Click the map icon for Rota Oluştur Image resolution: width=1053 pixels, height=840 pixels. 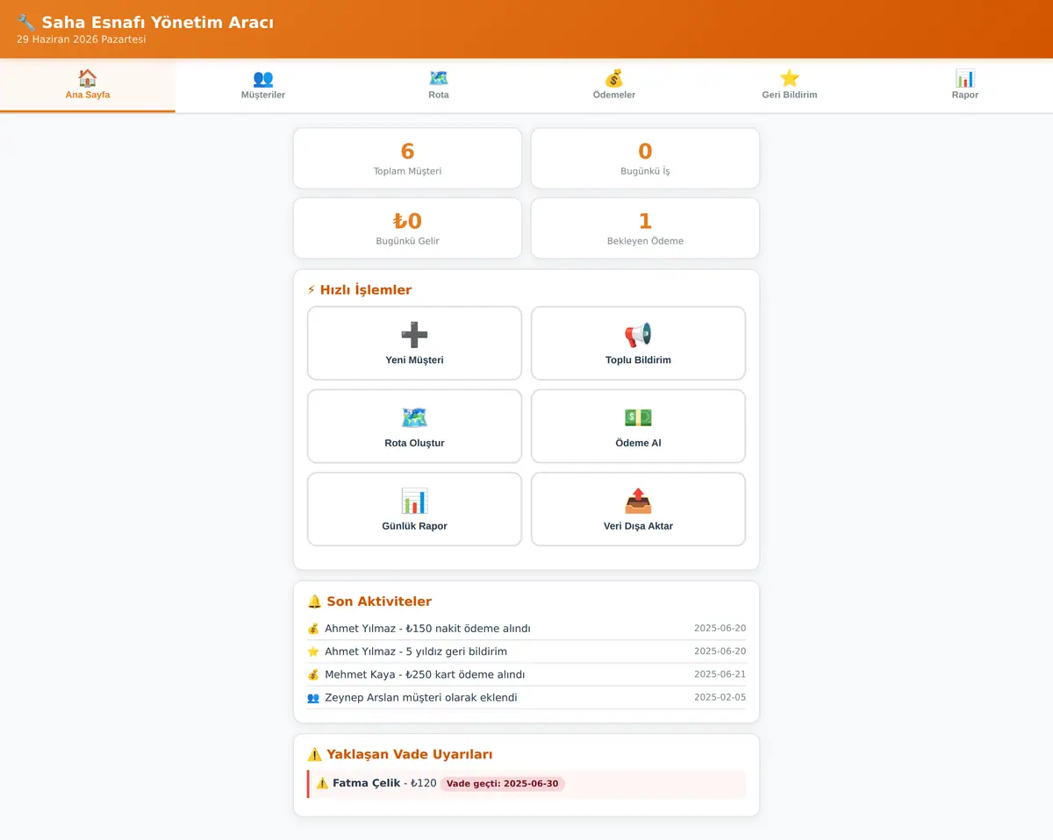pyautogui.click(x=414, y=417)
